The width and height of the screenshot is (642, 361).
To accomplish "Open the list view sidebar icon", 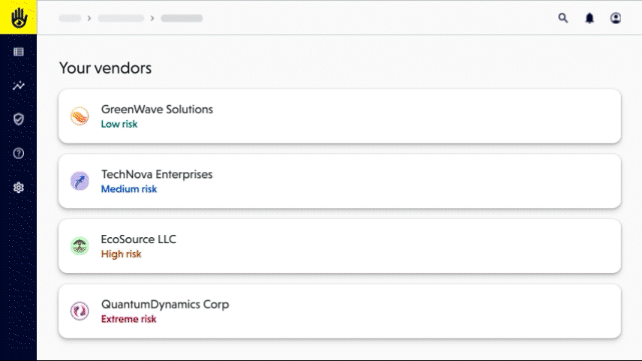I will coord(19,52).
